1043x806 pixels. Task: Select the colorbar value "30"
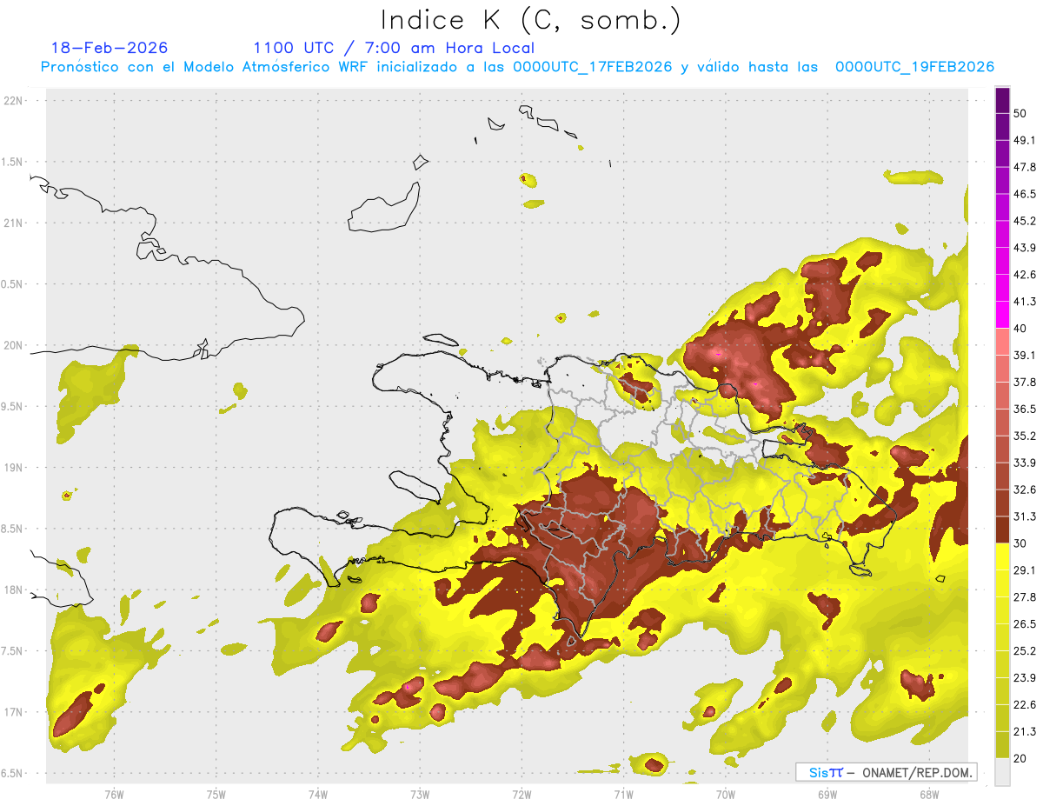[x=1020, y=543]
